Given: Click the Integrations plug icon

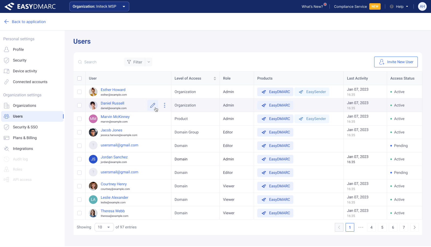Looking at the screenshot, I should pos(6,149).
